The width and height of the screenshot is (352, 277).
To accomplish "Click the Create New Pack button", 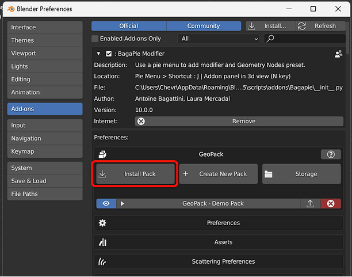I will pyautogui.click(x=219, y=174).
